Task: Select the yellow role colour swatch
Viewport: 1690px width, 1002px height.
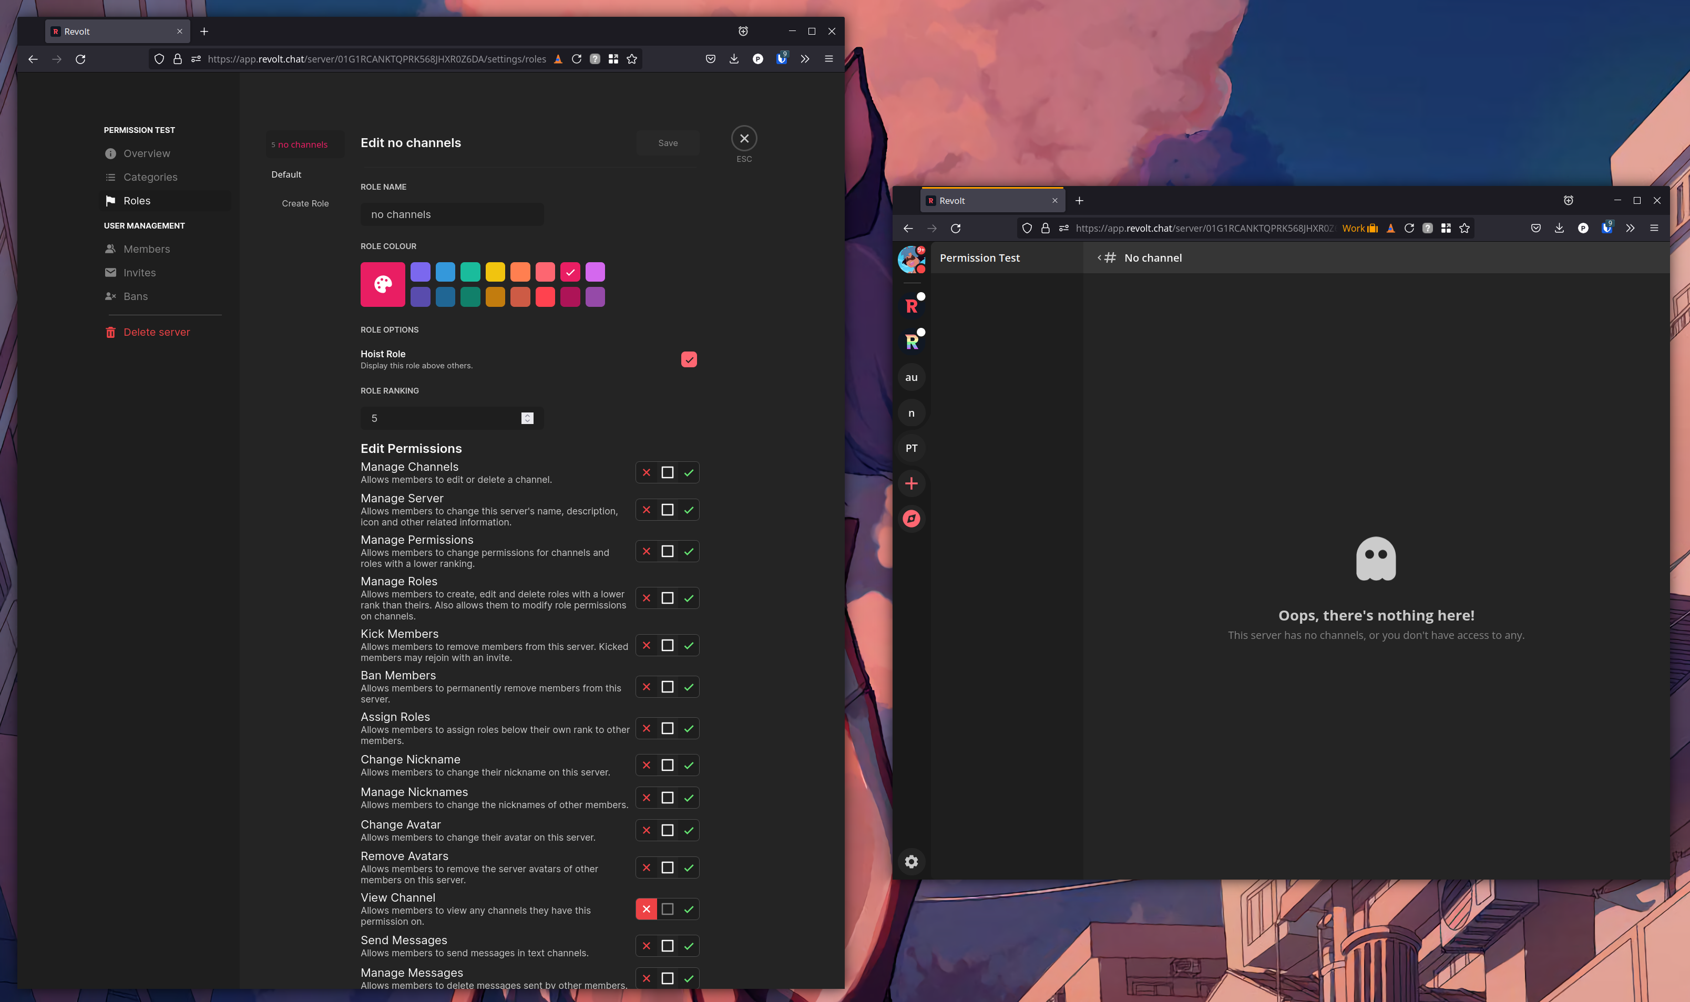Action: (495, 272)
